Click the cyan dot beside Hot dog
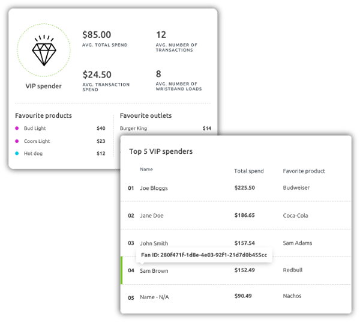The height and width of the screenshot is (322, 360). click(17, 153)
